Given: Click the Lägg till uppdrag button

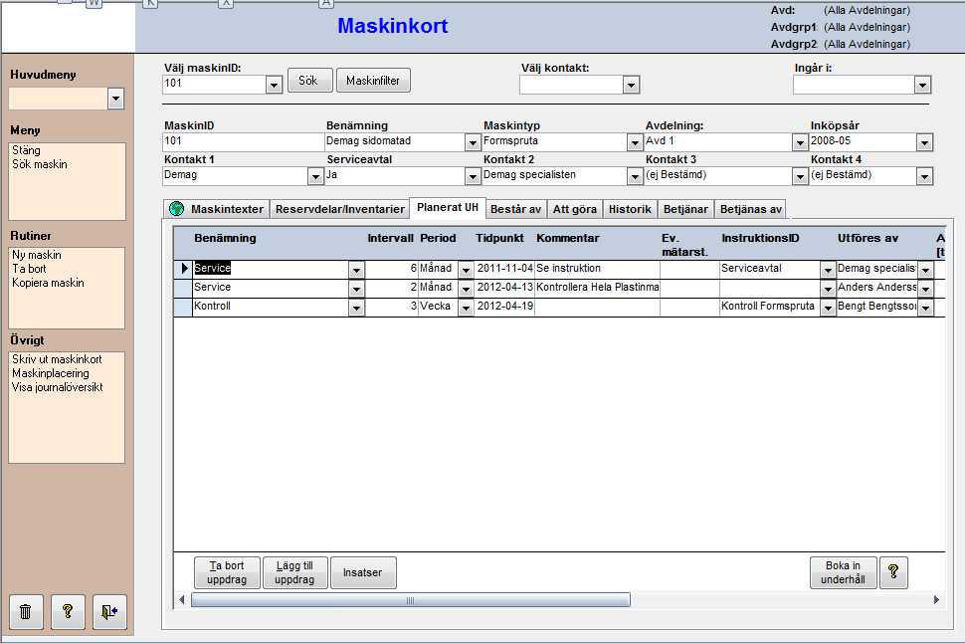Looking at the screenshot, I should 294,572.
